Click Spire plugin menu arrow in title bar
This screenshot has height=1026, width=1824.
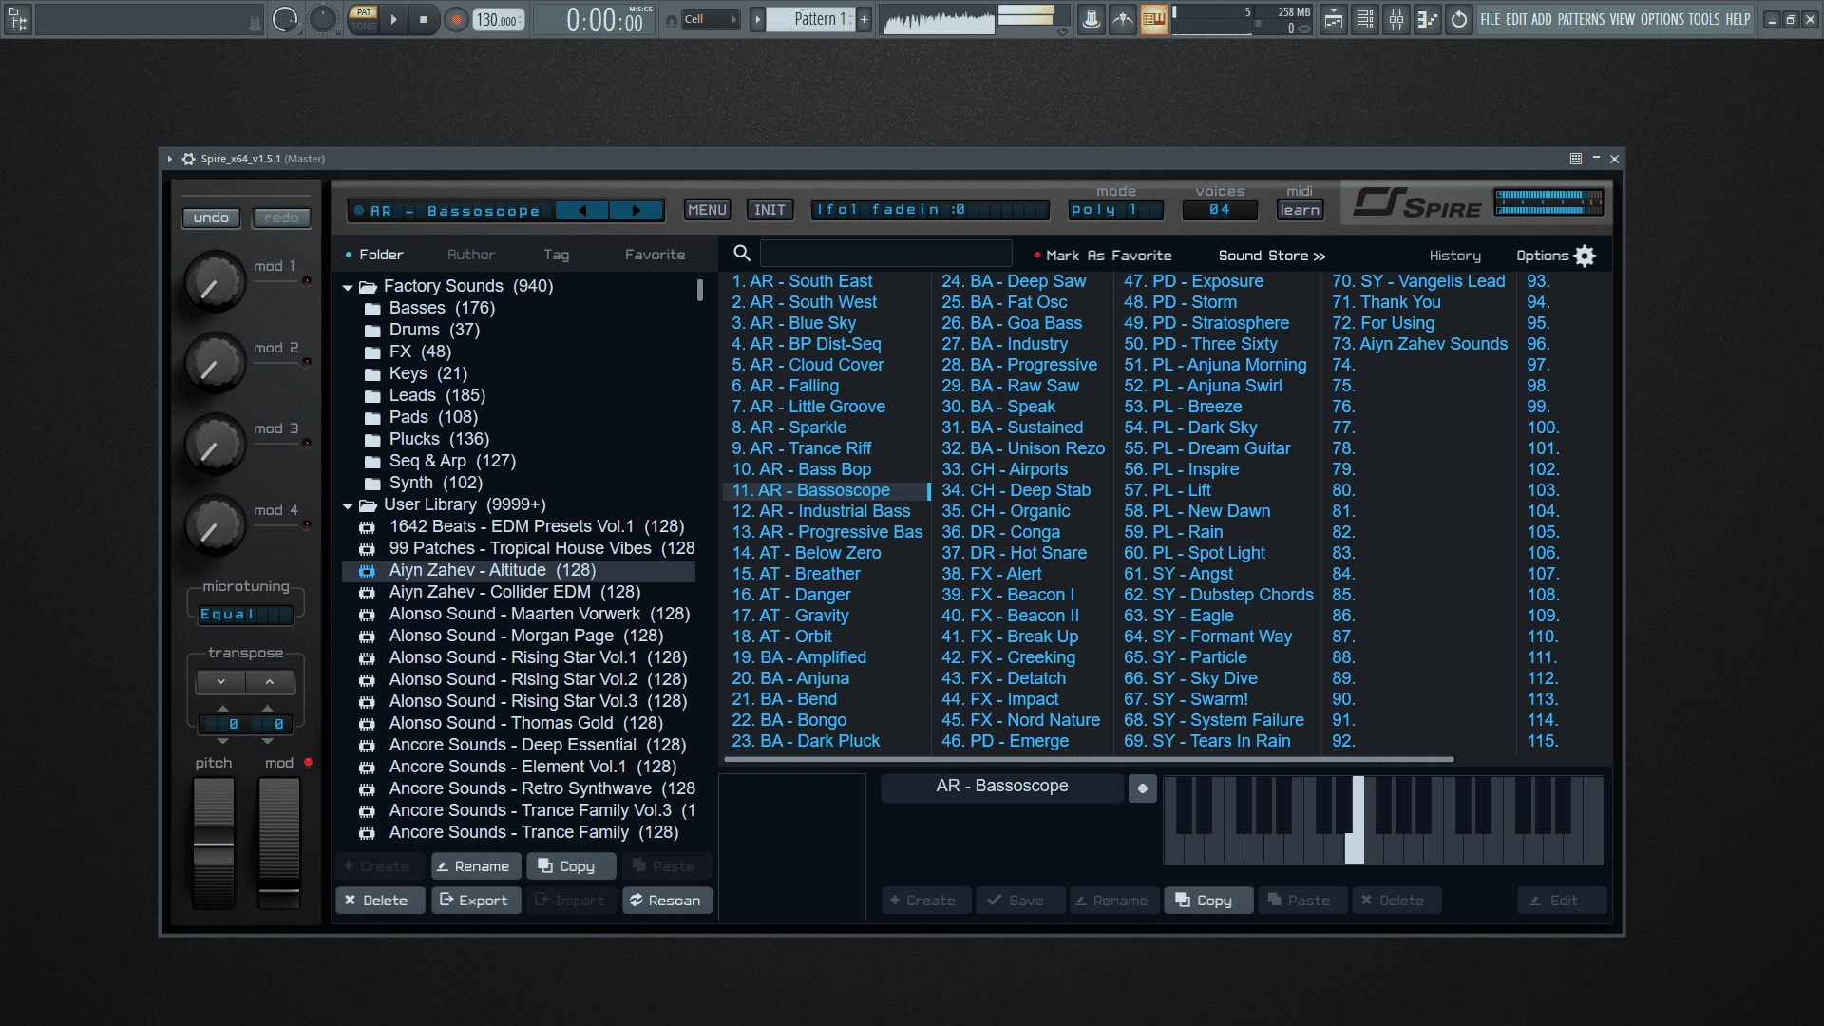[x=170, y=159]
